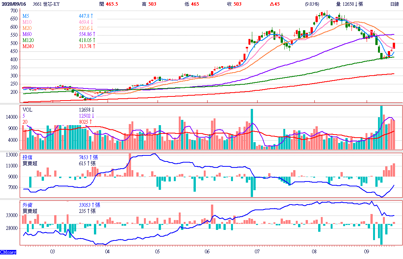Click the 投信 indicator title
The image size is (403, 259).
(27, 157)
